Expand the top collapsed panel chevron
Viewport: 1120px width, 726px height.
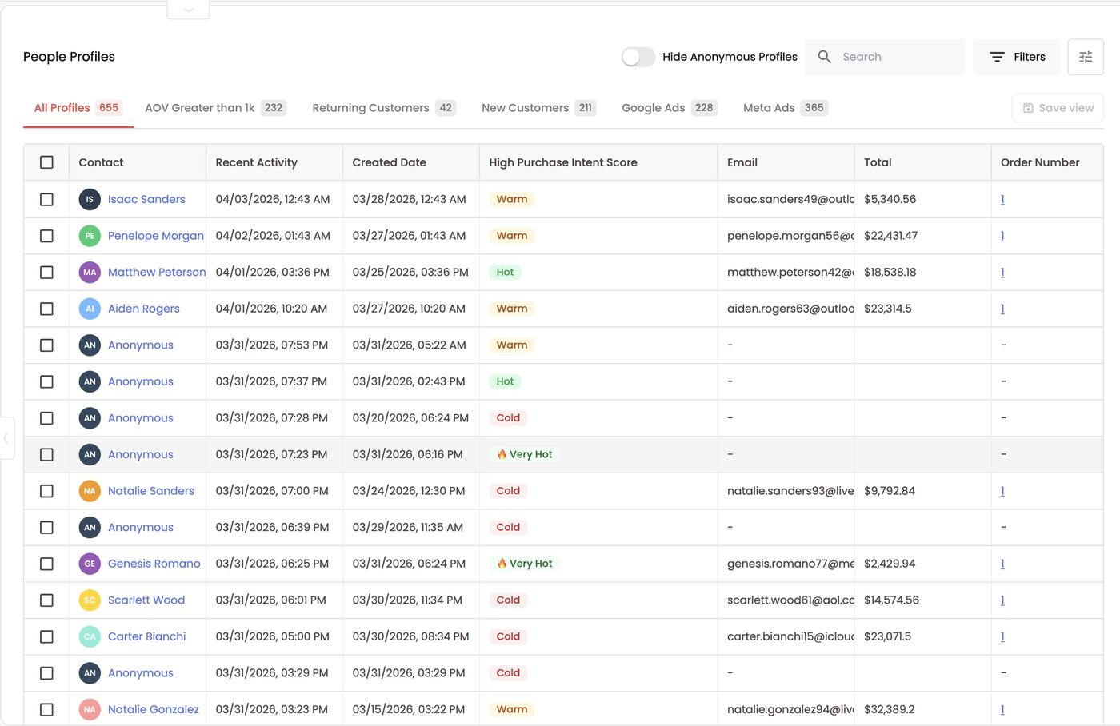pos(188,10)
